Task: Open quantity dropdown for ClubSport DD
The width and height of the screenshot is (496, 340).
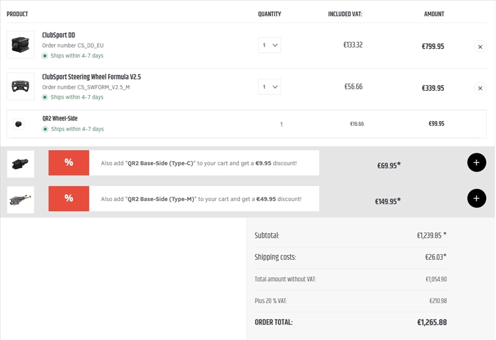Action: coord(269,45)
